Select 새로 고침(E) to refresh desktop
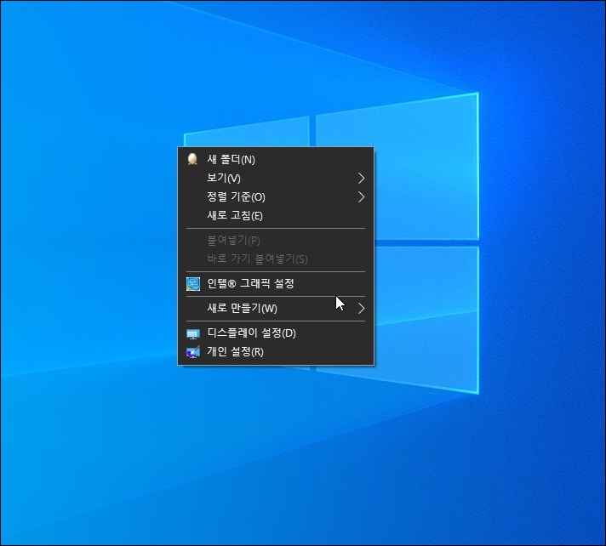The image size is (606, 546). [x=276, y=215]
